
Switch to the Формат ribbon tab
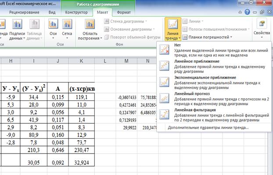tap(124, 12)
